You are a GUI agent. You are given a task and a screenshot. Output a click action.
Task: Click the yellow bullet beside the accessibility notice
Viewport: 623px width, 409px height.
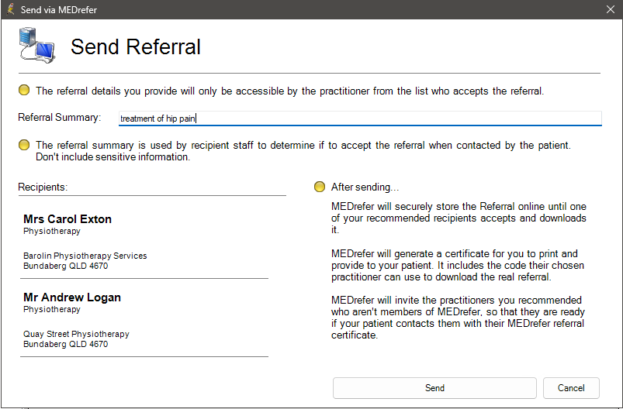tap(24, 90)
